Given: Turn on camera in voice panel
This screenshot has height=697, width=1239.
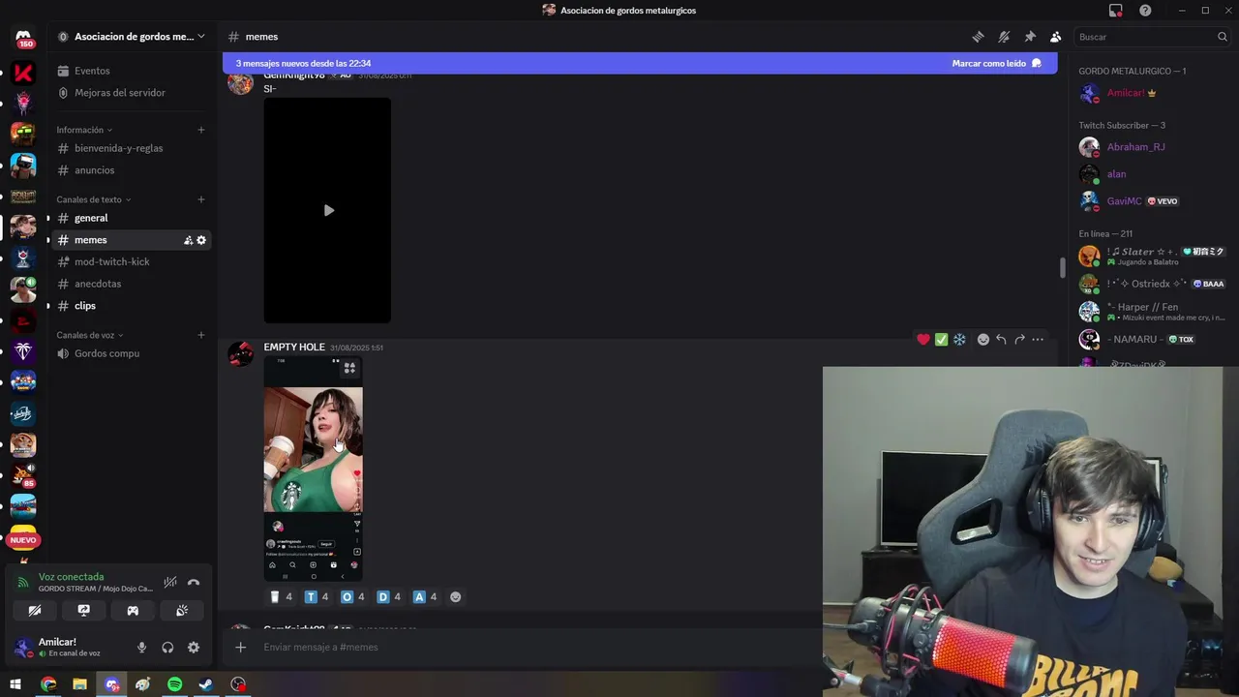Looking at the screenshot, I should tap(35, 611).
